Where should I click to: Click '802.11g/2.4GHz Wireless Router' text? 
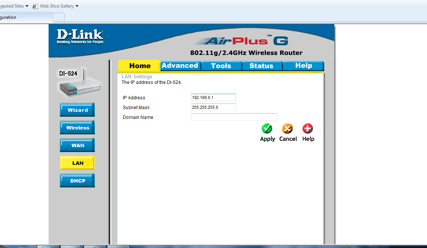point(246,53)
